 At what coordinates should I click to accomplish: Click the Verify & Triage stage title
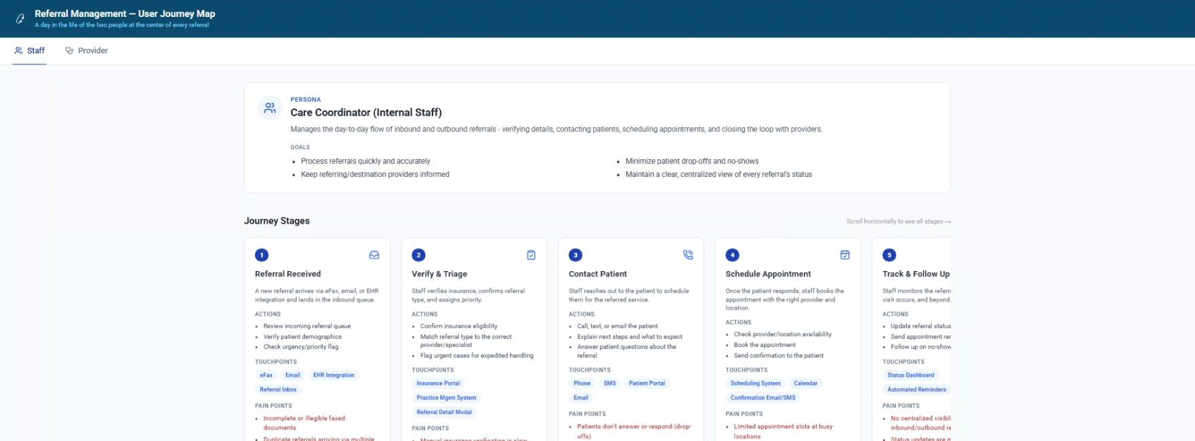pyautogui.click(x=439, y=274)
